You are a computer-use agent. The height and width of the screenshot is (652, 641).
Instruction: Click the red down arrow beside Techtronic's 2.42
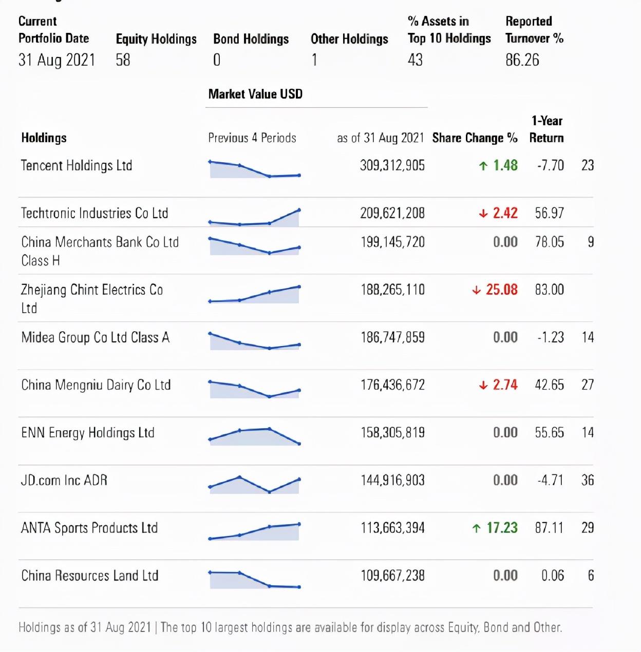pos(483,214)
